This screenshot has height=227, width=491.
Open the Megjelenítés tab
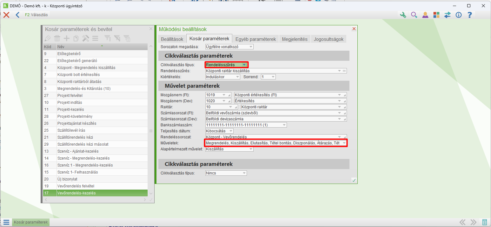click(x=295, y=39)
